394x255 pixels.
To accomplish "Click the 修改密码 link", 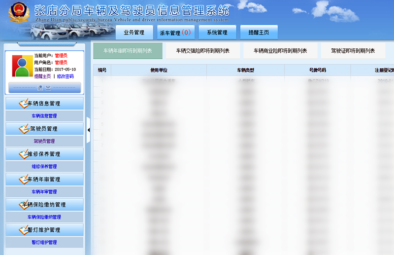I will pos(65,76).
